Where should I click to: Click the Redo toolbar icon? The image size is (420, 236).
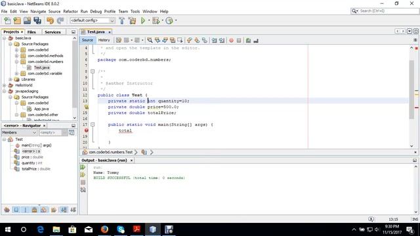tap(60, 20)
